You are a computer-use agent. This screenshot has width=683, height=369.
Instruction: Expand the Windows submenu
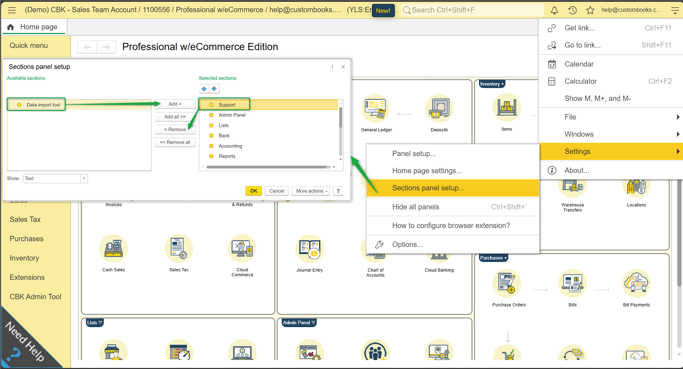tap(611, 134)
